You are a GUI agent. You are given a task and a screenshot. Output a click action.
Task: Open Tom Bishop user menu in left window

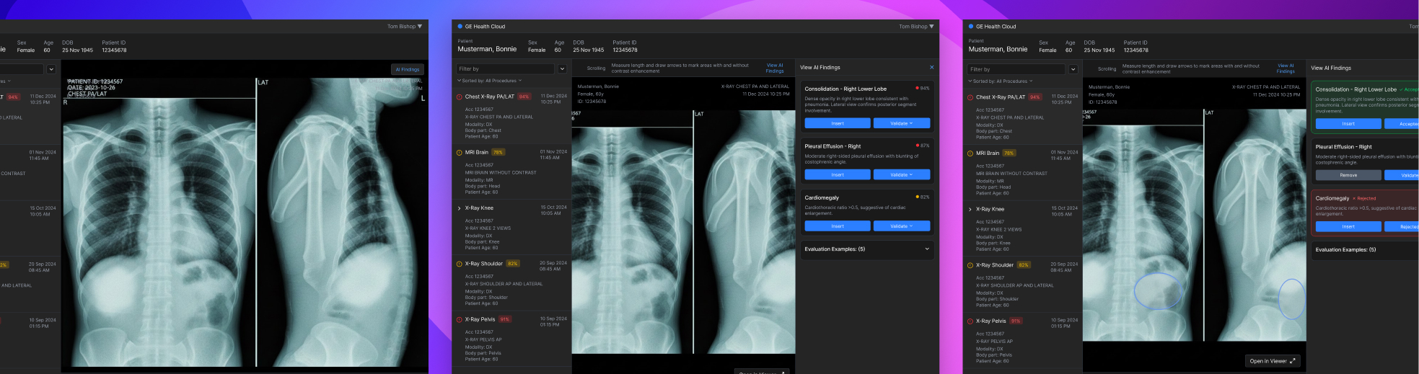tap(405, 27)
